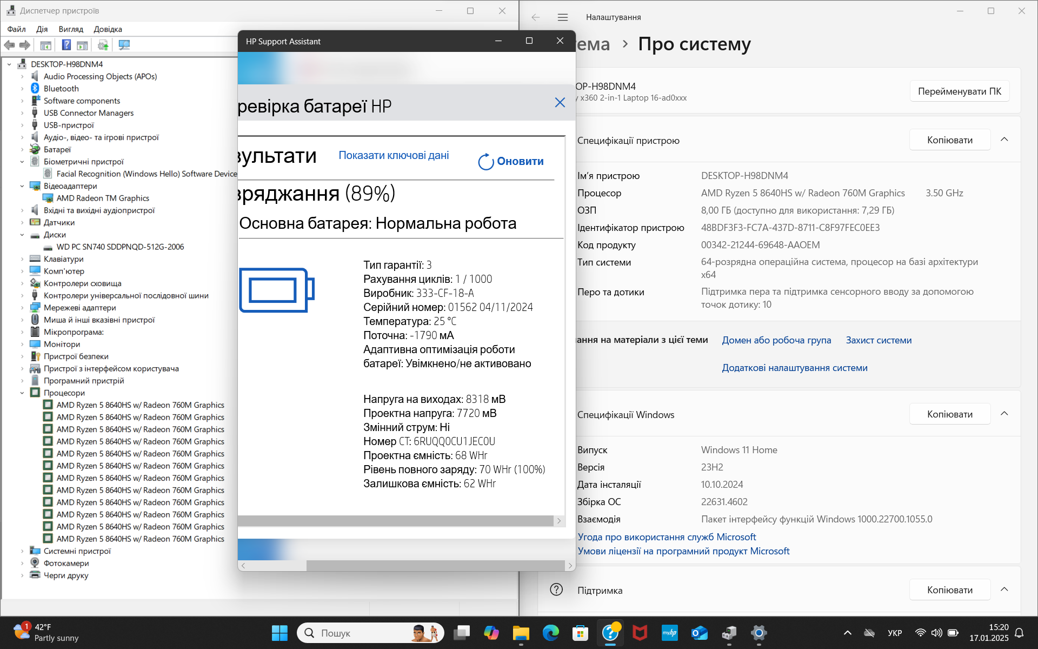1038x649 pixels.
Task: Click the Фотокамери camera icon
Action: point(35,563)
